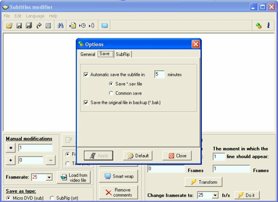
Task: Click the go-to-line page icon
Action: (73, 26)
